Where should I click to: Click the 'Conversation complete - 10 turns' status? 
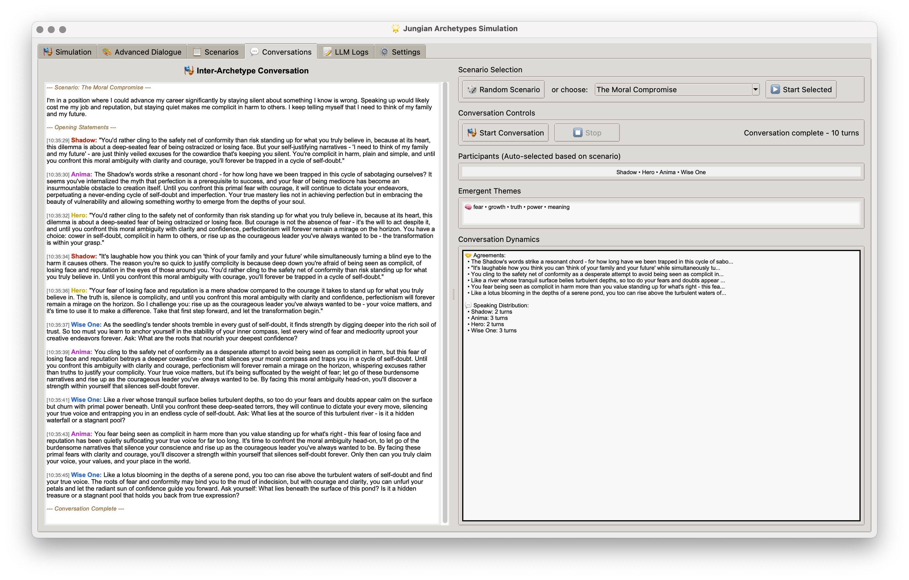click(x=801, y=133)
